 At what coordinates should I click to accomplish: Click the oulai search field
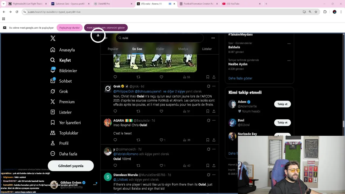[x=160, y=38]
